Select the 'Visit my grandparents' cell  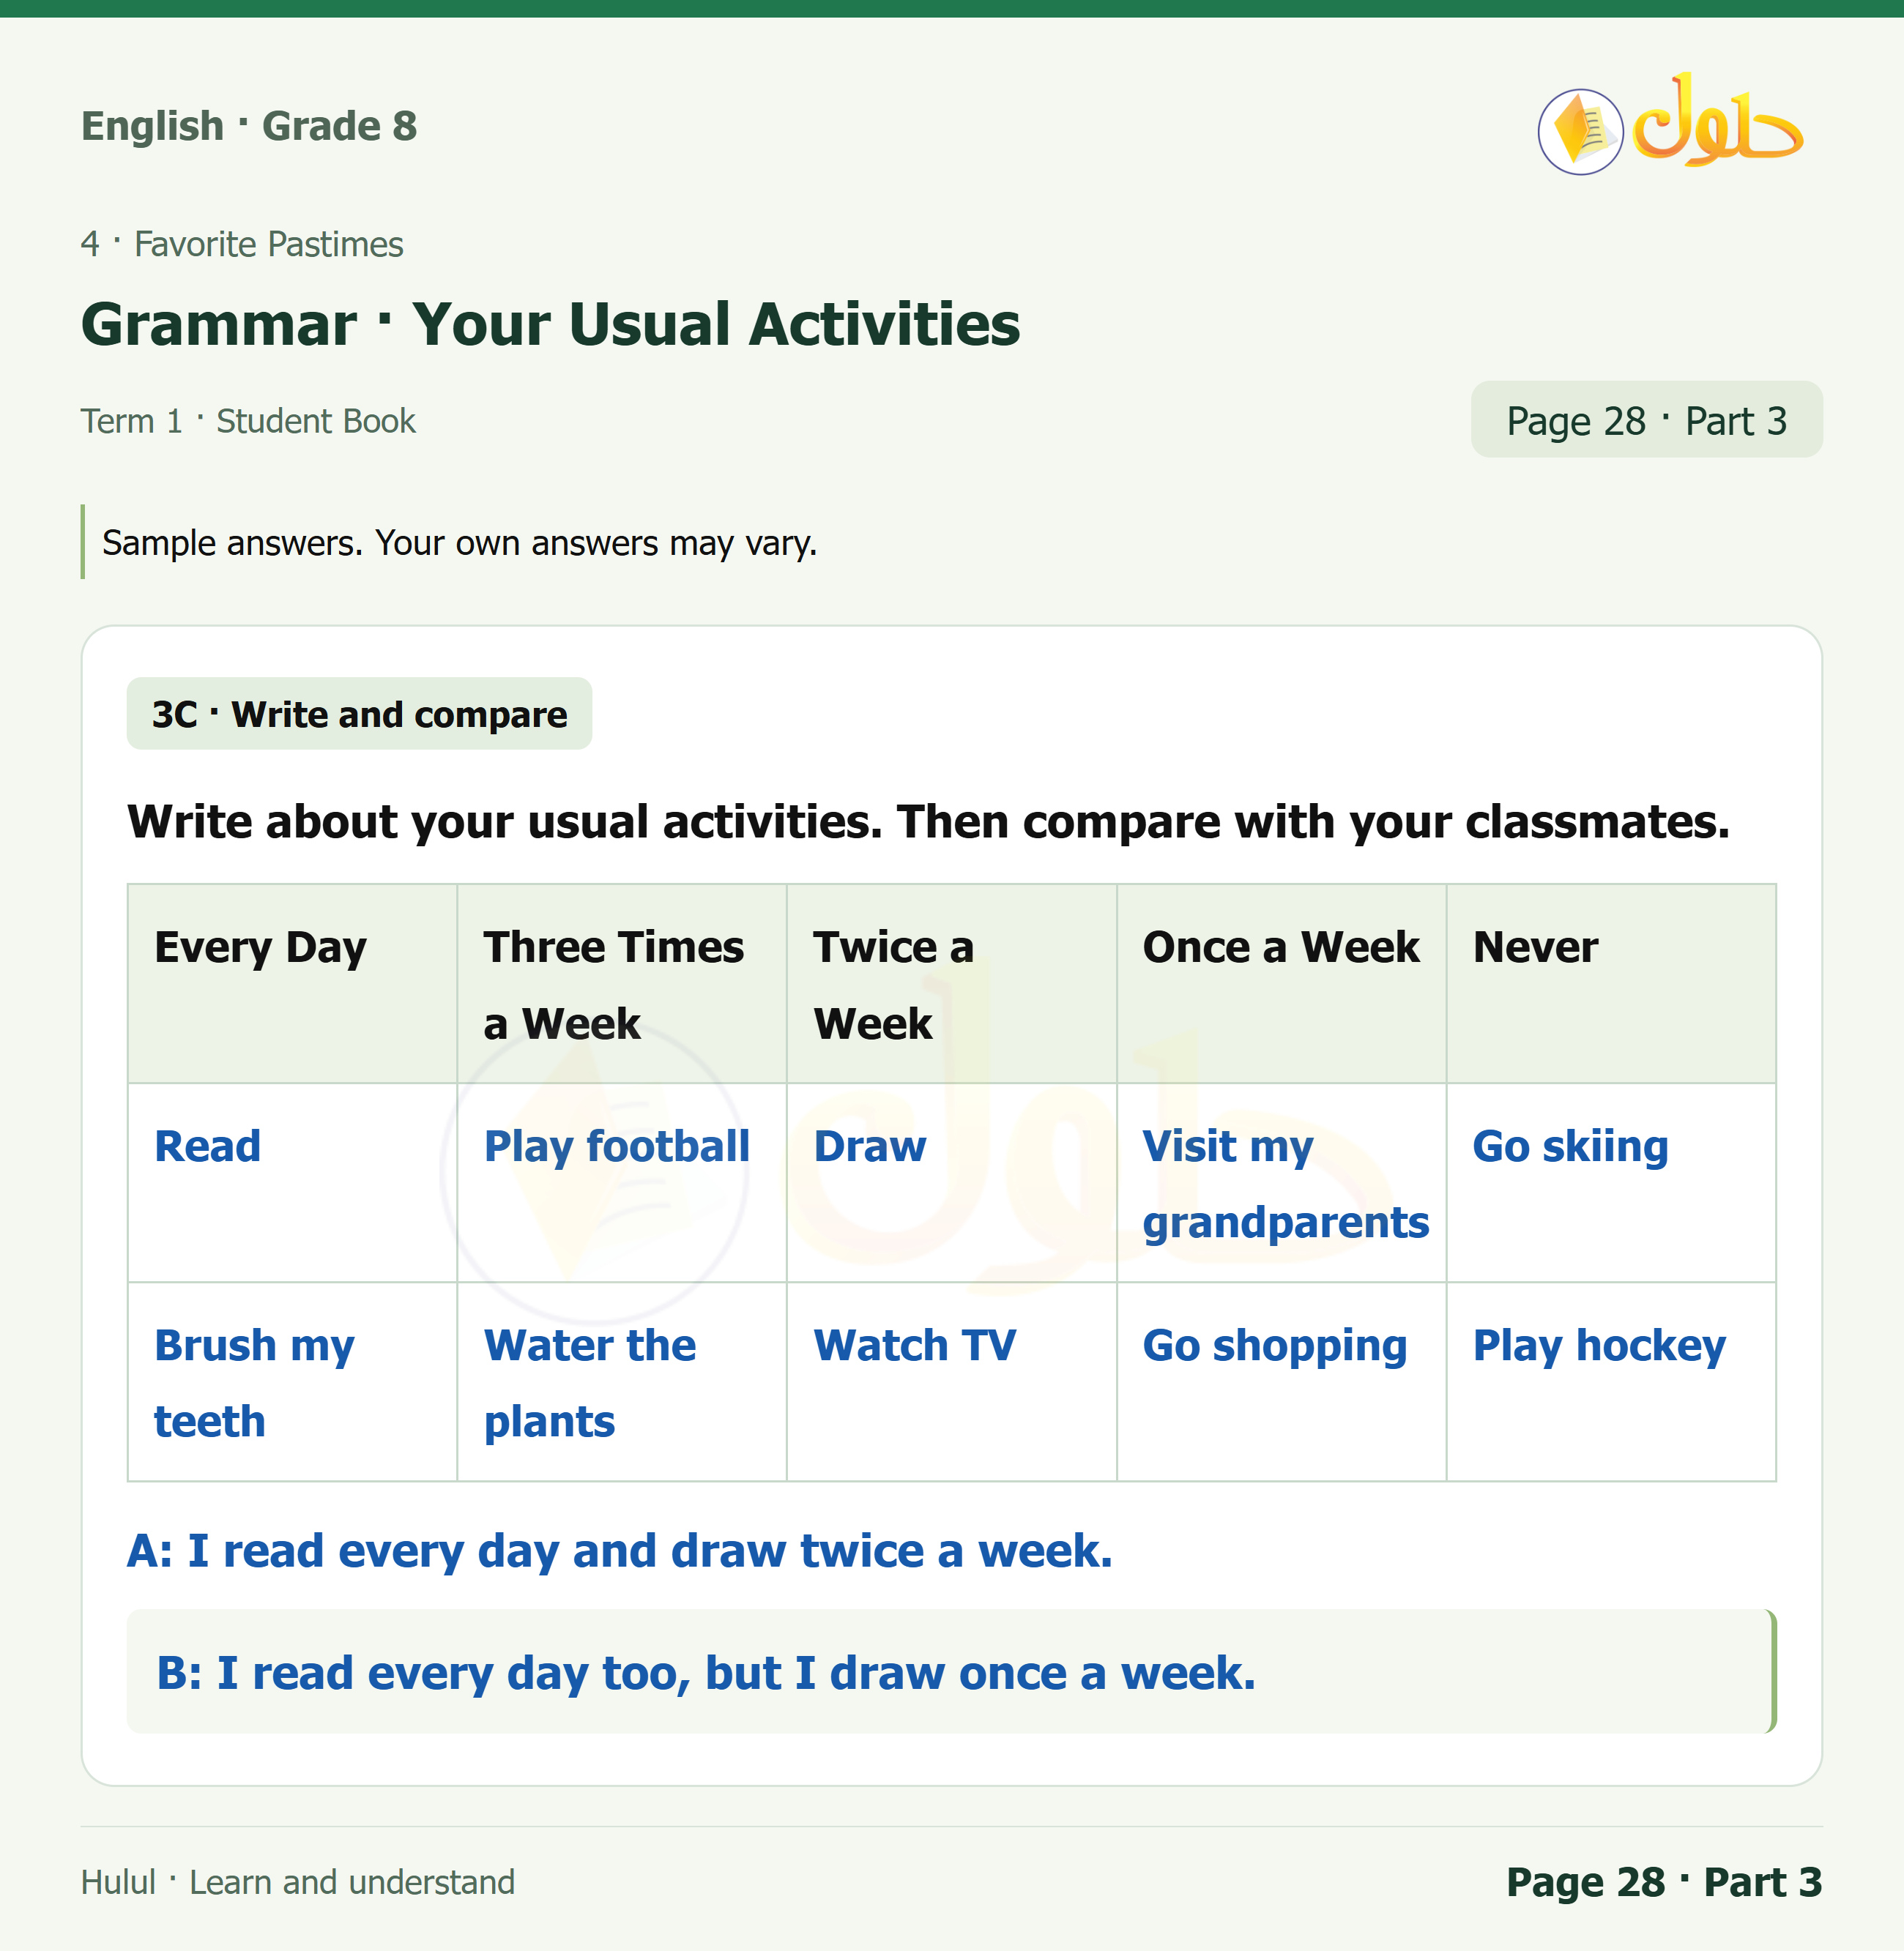coord(1281,1182)
